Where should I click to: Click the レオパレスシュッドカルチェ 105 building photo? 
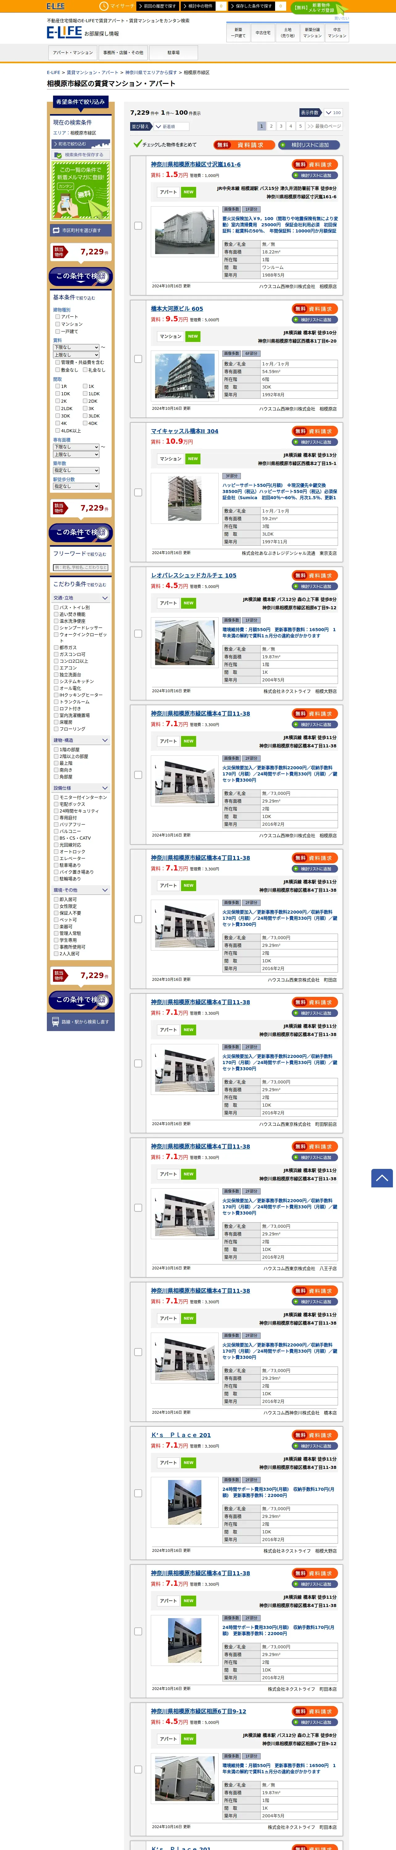[x=185, y=643]
